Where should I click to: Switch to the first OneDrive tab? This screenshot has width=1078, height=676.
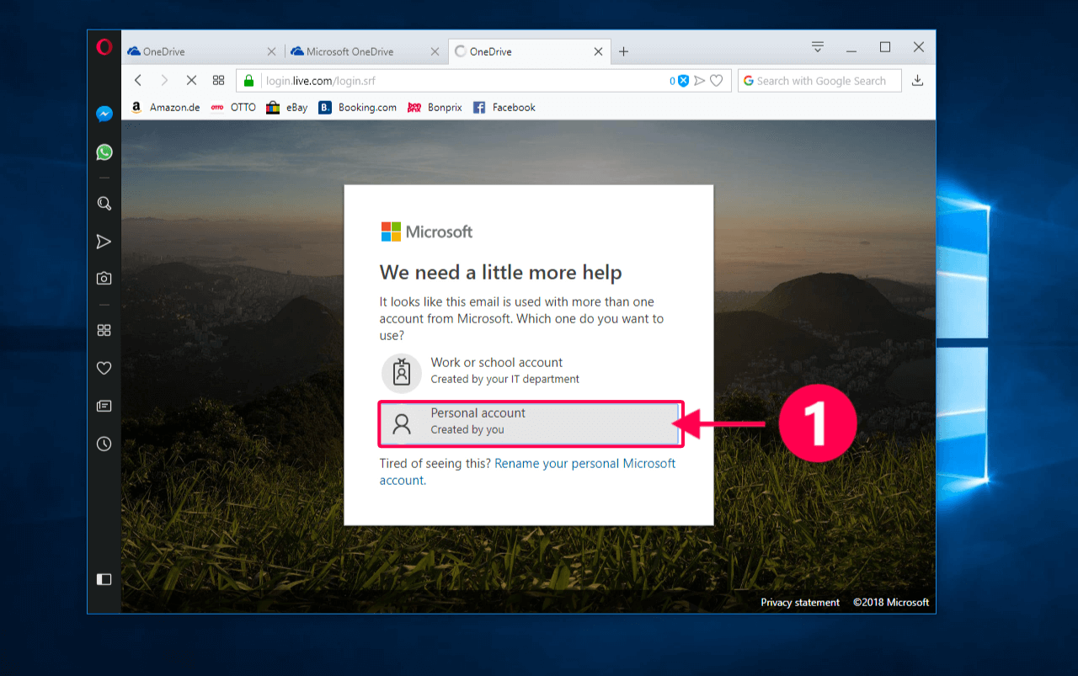(x=202, y=51)
